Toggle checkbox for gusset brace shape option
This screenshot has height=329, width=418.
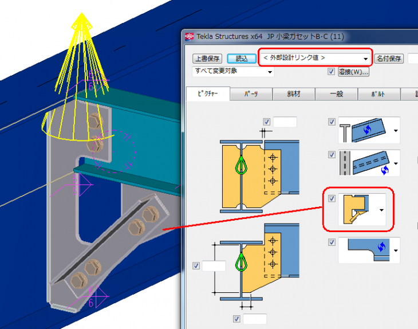[332, 198]
